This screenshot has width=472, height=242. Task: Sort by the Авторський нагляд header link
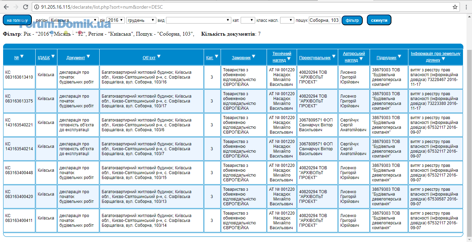(354, 57)
